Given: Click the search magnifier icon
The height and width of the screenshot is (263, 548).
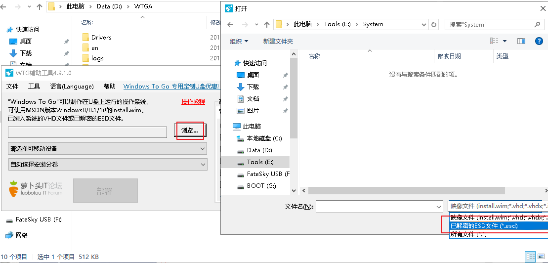Looking at the screenshot, I should pos(538,24).
